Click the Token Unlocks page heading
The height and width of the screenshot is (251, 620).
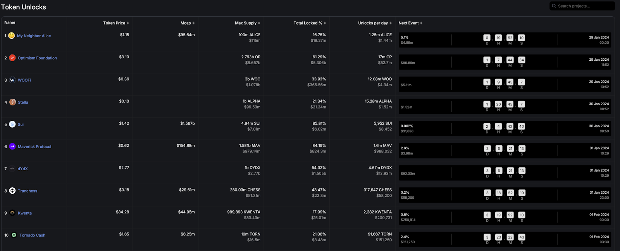tap(23, 7)
